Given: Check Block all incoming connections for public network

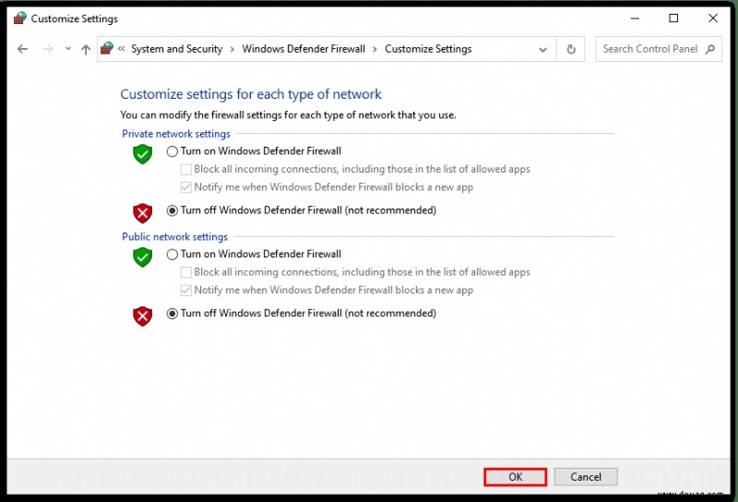Looking at the screenshot, I should pyautogui.click(x=186, y=272).
